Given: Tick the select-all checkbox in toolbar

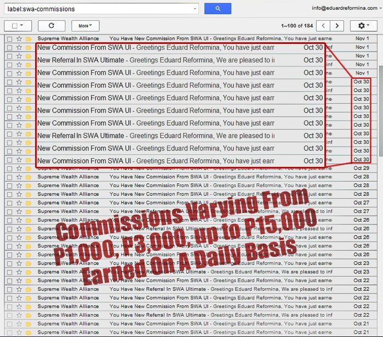Looking at the screenshot, I should click(x=15, y=26).
